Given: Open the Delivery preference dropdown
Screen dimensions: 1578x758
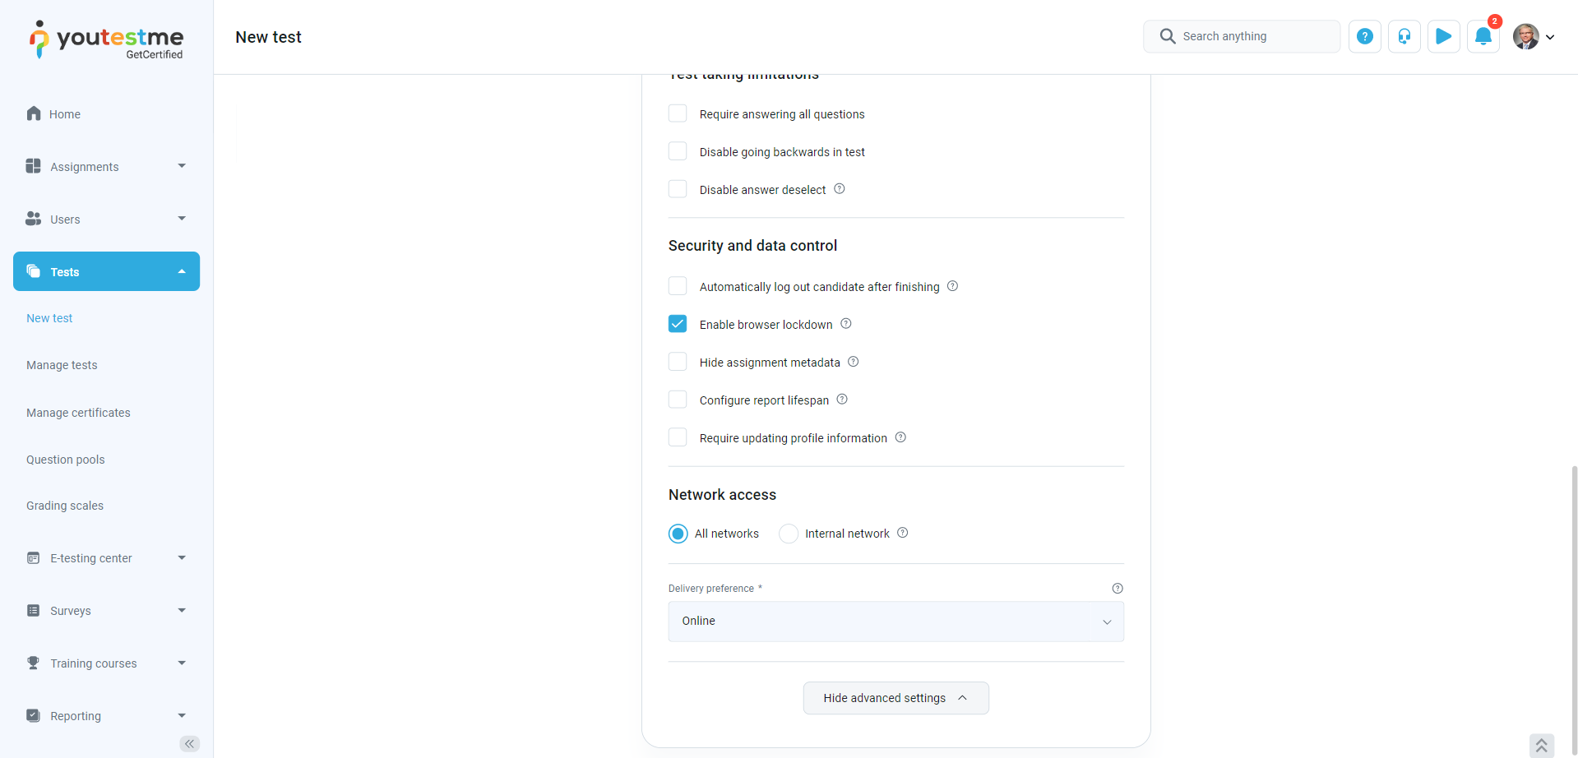Looking at the screenshot, I should click(895, 622).
